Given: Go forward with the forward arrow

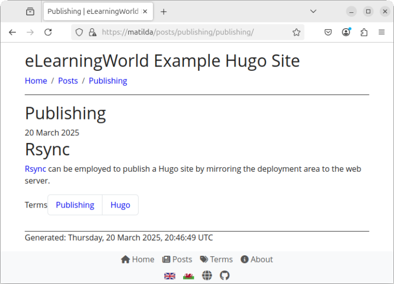Looking at the screenshot, I should pos(30,32).
